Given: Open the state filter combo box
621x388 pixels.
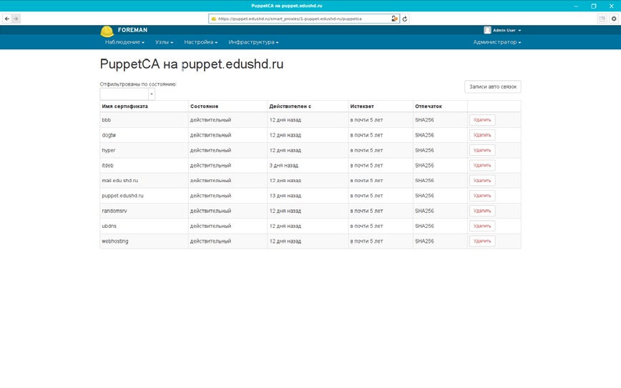Looking at the screenshot, I should [x=127, y=94].
